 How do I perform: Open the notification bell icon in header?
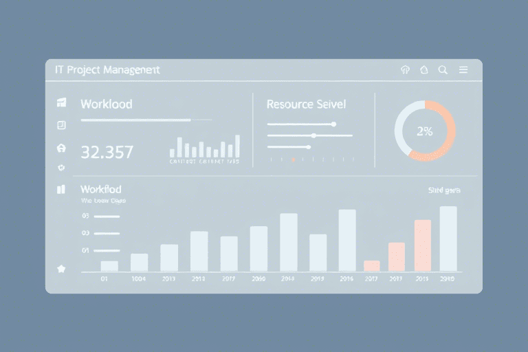coord(423,70)
